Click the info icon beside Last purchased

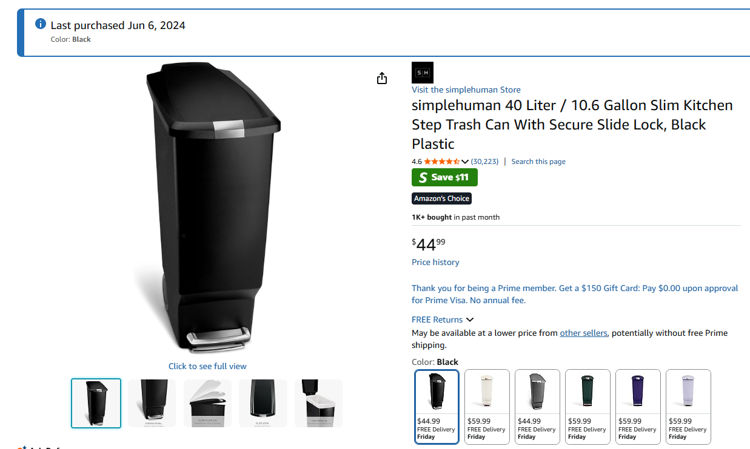tap(41, 24)
